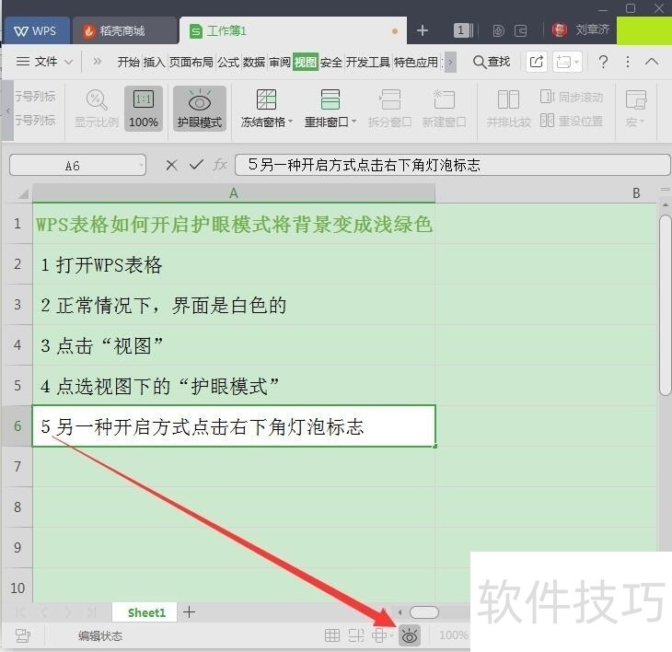This screenshot has width=672, height=652.
Task: Open the Name Box dropdown arrow
Action: coord(141,166)
